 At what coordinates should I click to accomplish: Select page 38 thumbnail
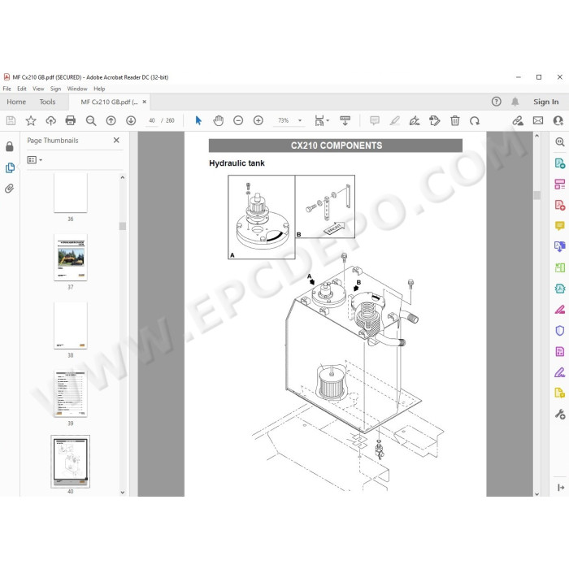(x=71, y=325)
